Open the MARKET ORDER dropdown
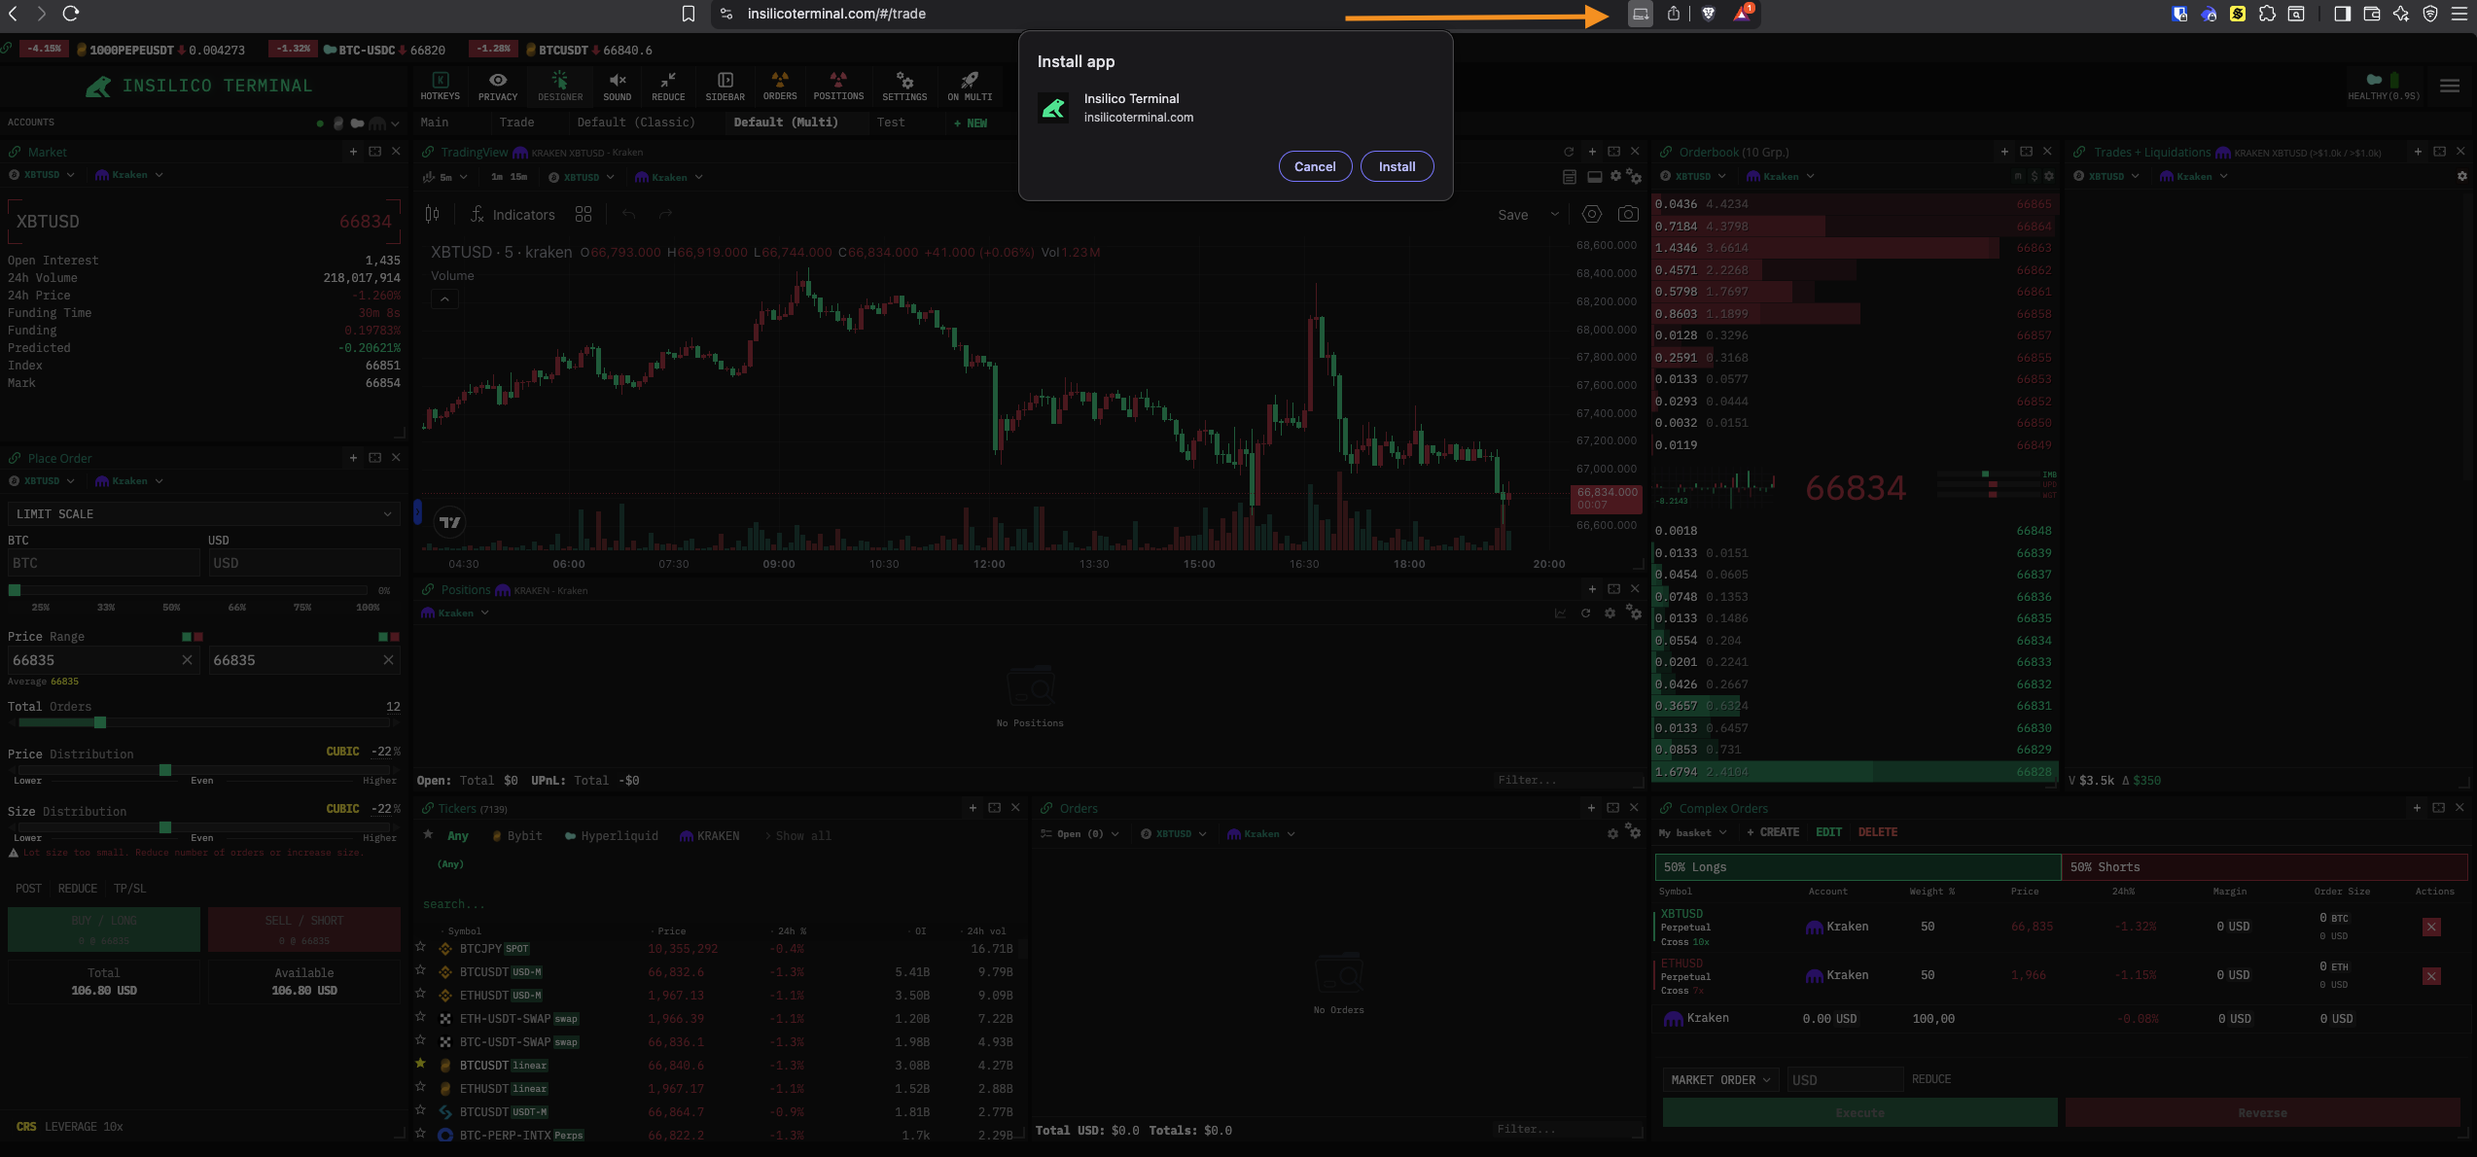The image size is (2477, 1157). (x=1720, y=1080)
